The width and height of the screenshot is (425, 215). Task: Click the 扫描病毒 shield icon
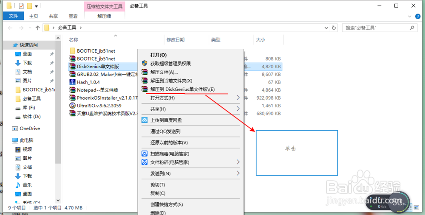(x=145, y=154)
